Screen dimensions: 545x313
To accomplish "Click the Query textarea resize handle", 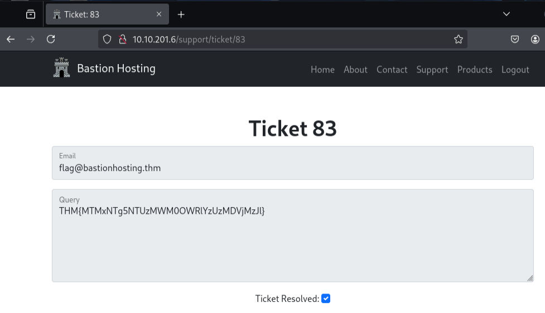I will 530,278.
